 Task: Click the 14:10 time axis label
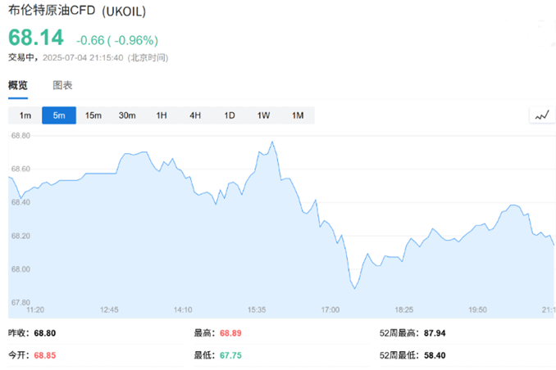pos(183,309)
